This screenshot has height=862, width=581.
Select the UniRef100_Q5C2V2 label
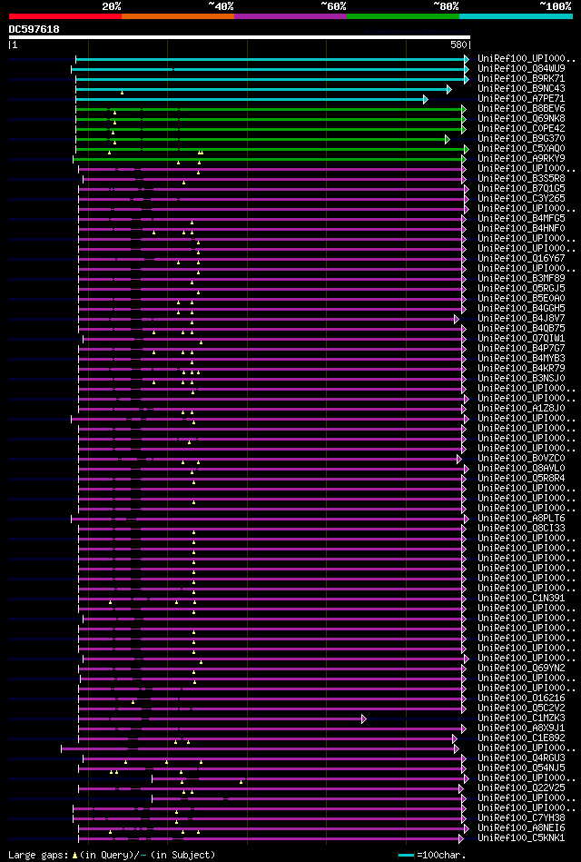coord(521,708)
